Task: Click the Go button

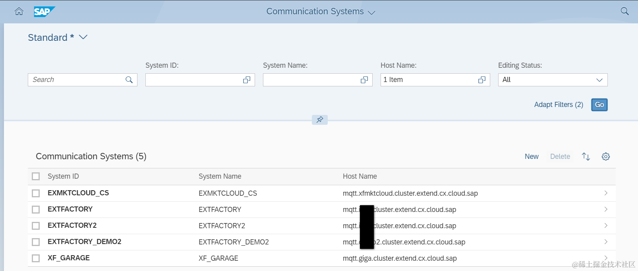Action: point(599,105)
